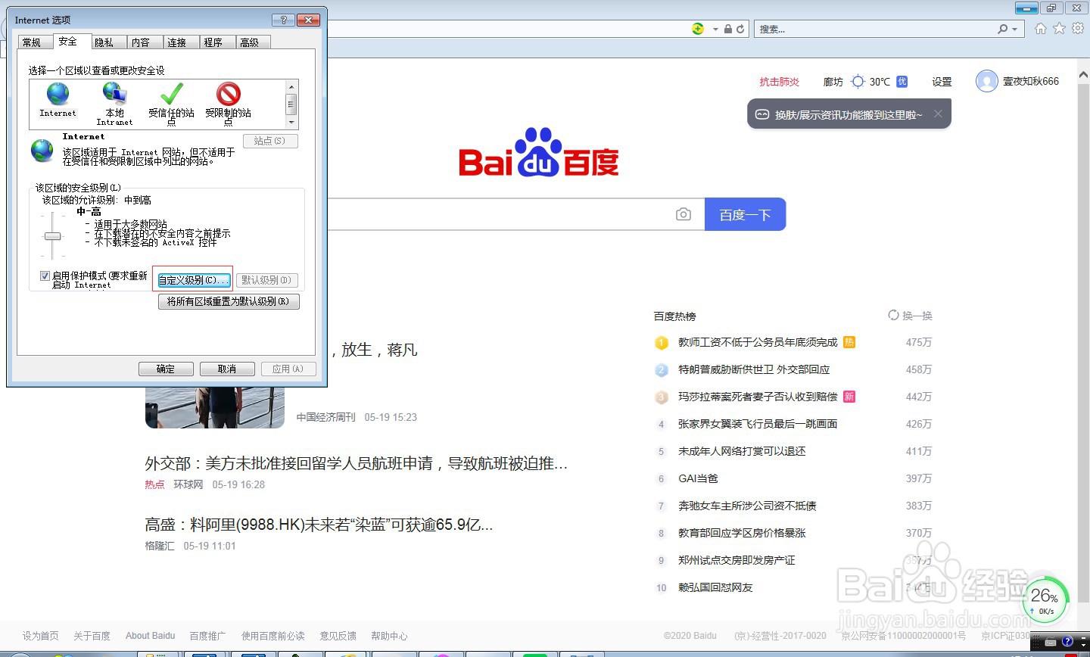Image resolution: width=1090 pixels, height=657 pixels.
Task: Open favorites star icon in browser
Action: point(1059,29)
